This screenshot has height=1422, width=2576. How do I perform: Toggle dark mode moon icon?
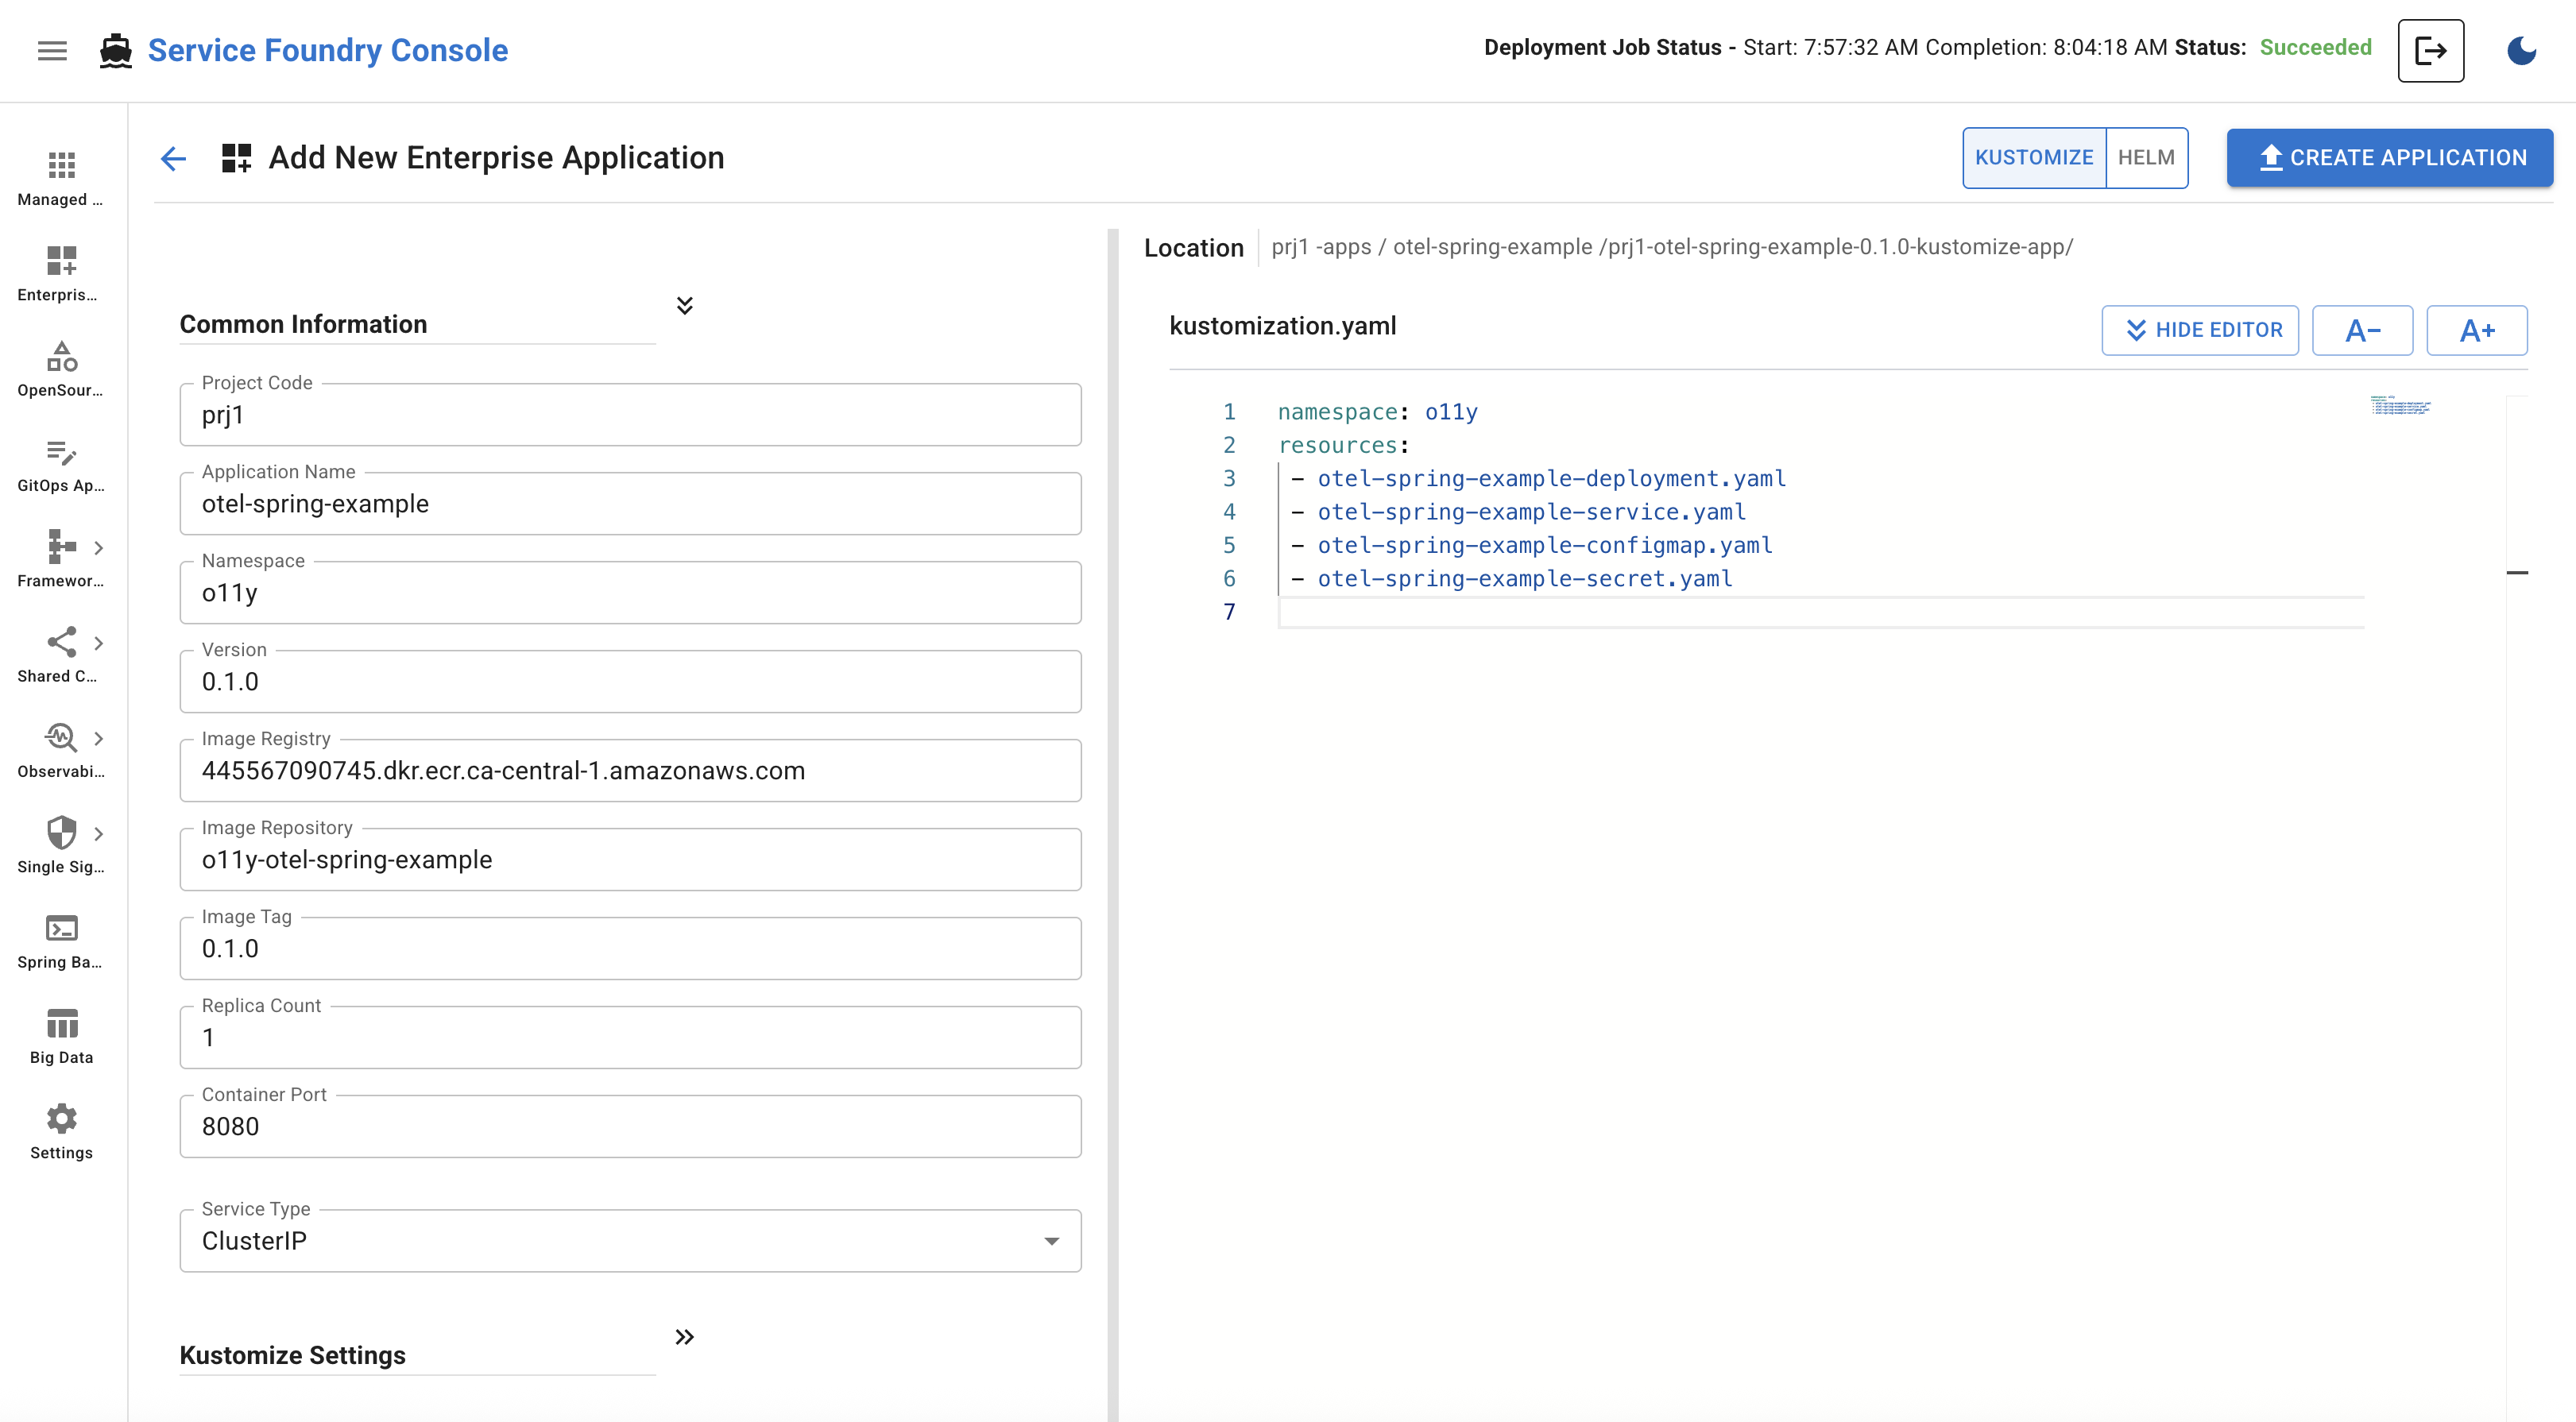pos(2521,50)
